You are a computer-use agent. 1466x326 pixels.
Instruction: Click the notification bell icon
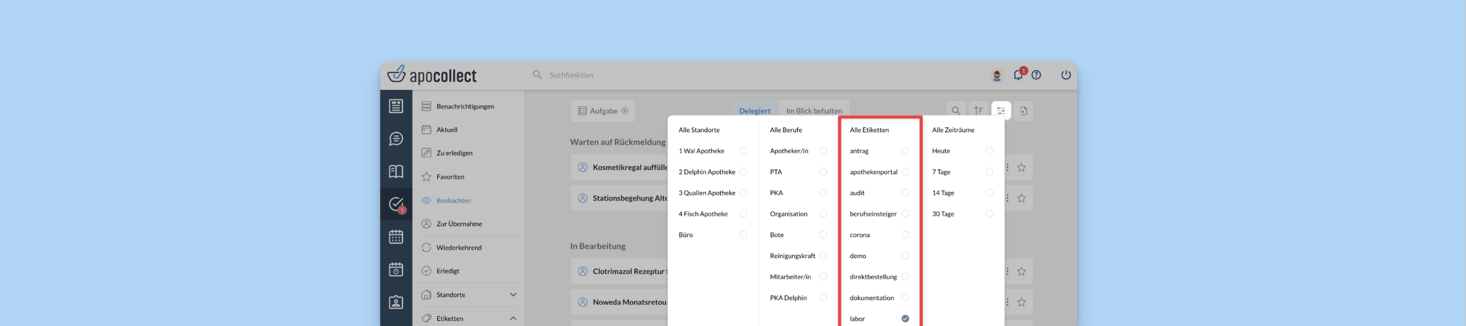(x=1018, y=75)
